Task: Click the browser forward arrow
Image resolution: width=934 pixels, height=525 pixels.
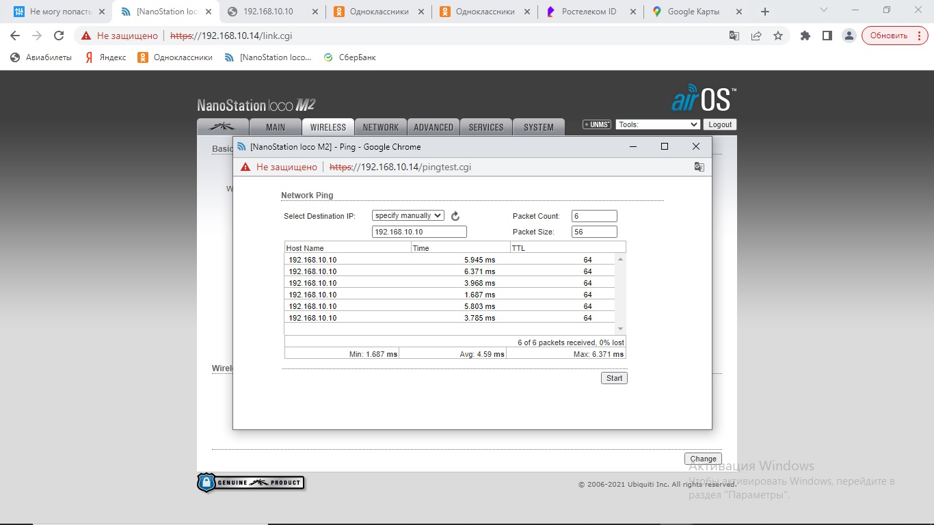Action: tap(37, 36)
